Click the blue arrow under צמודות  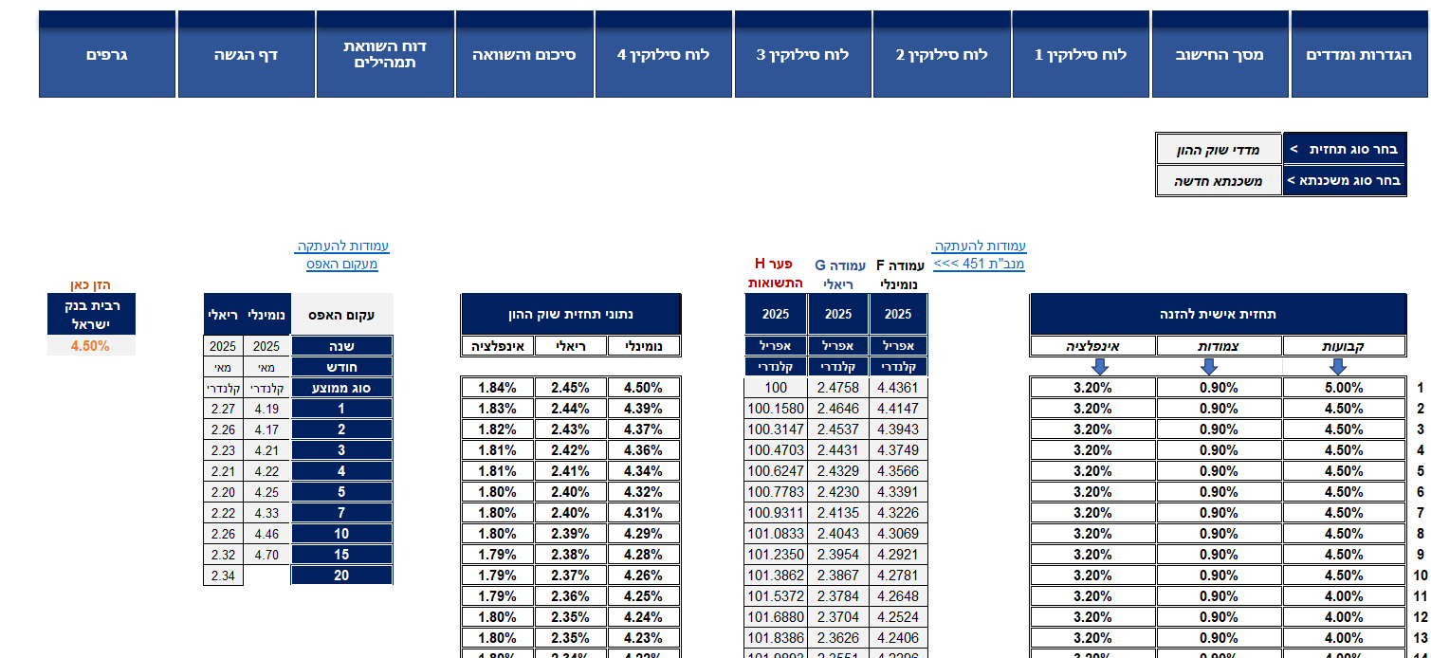coord(1219,367)
